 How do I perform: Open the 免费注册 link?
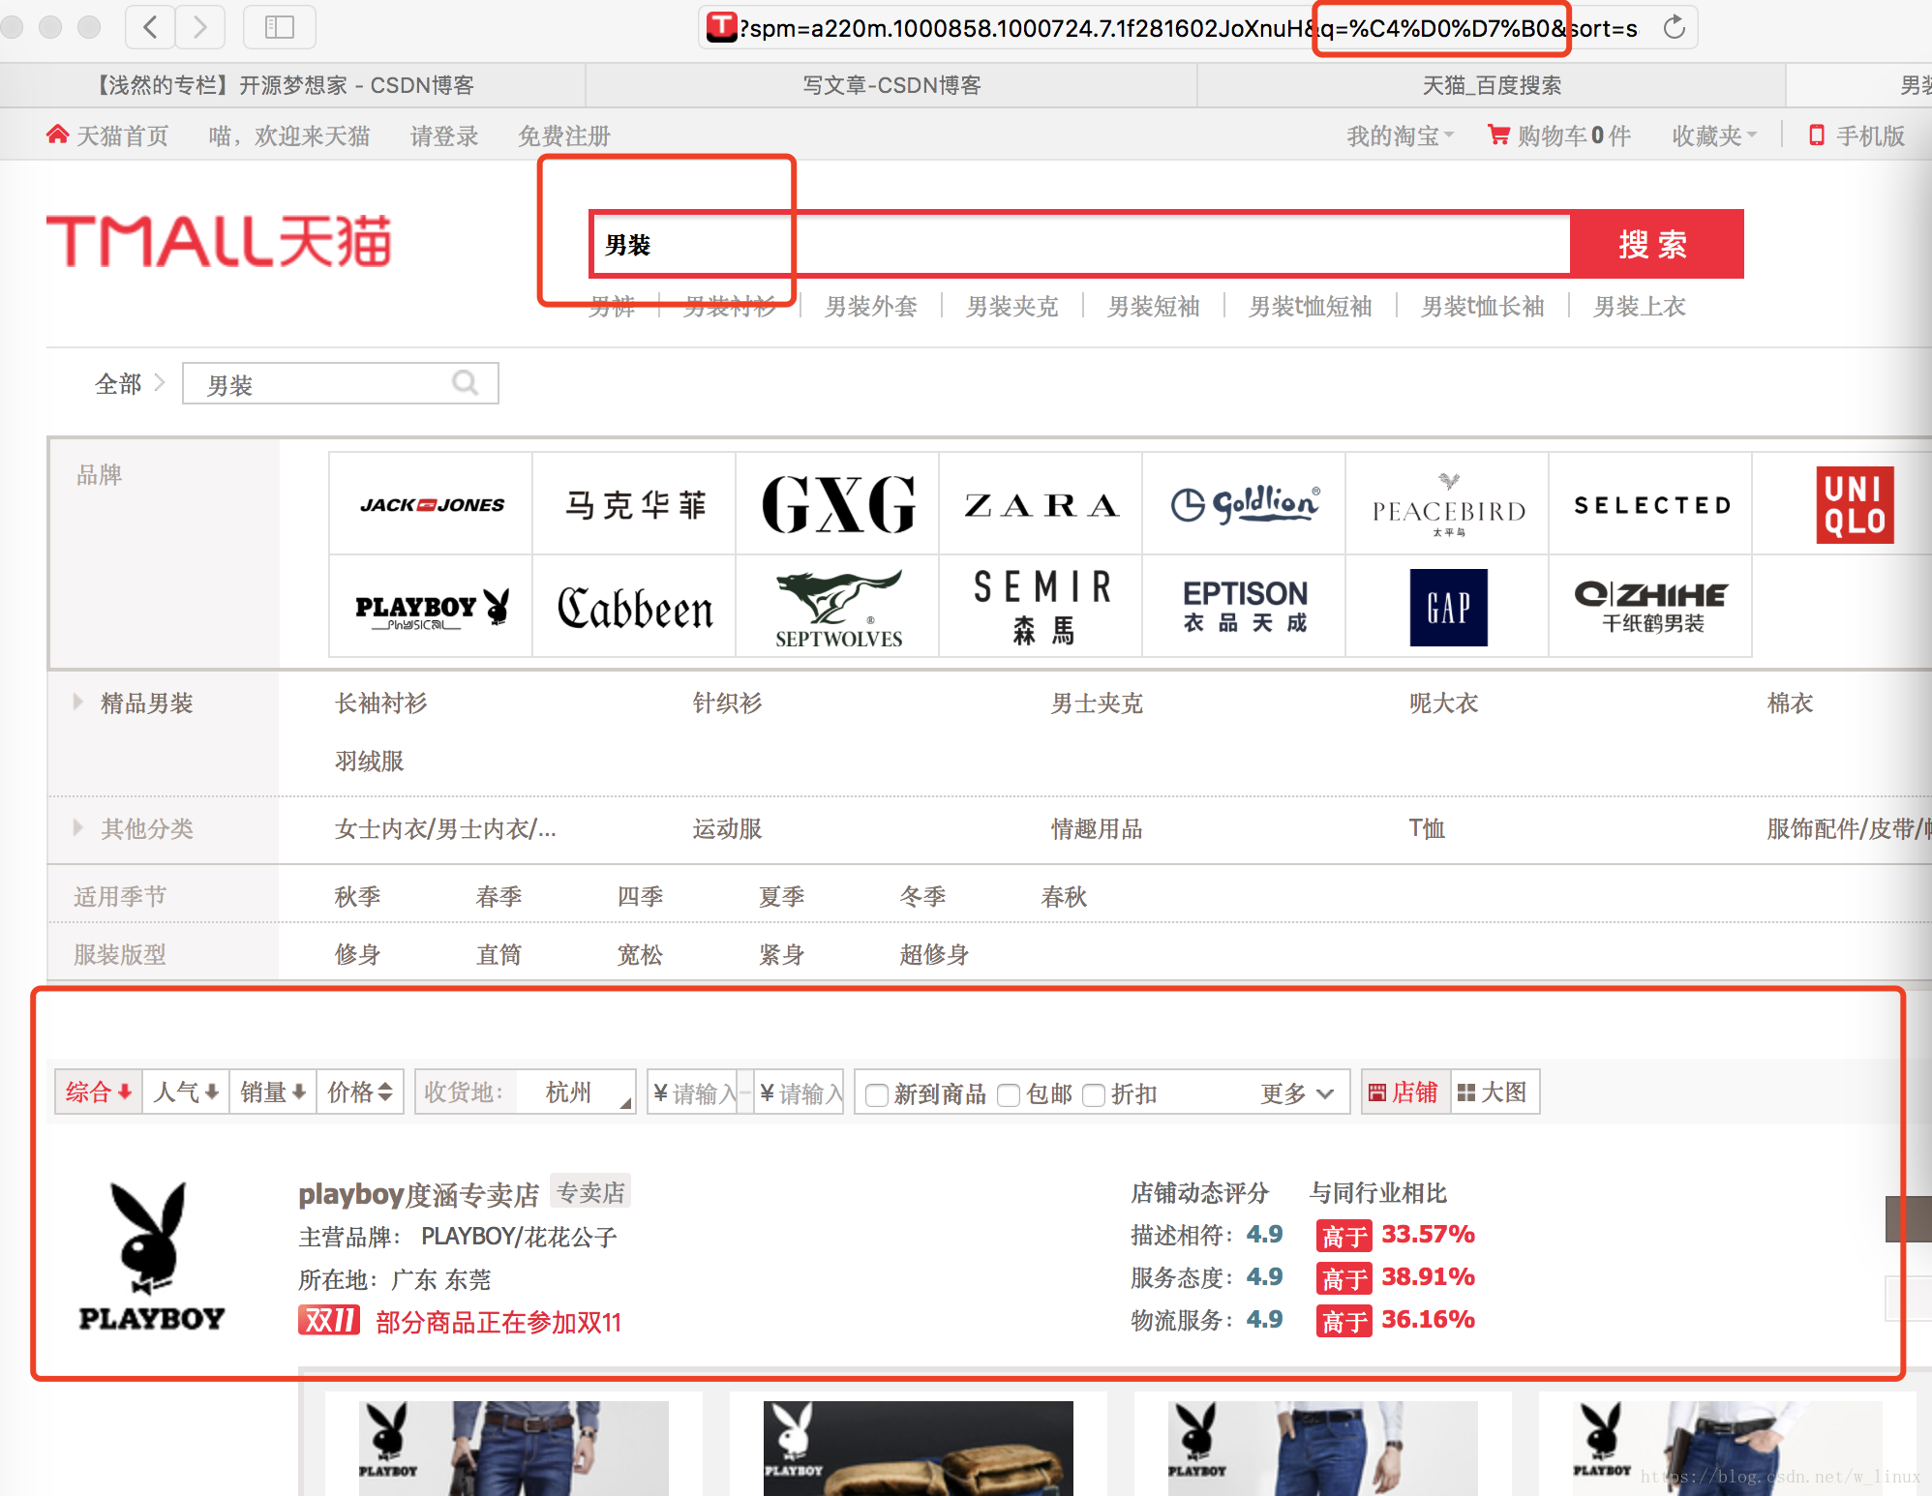click(x=563, y=135)
